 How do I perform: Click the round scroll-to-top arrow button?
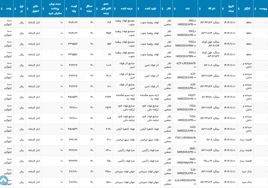[4, 180]
